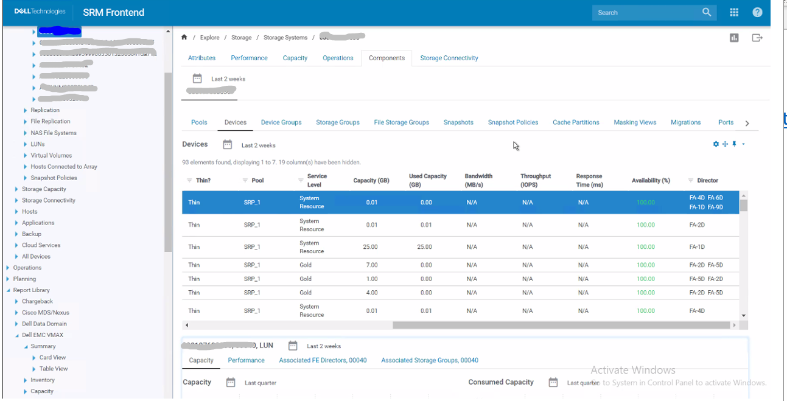
Task: Open the apps grid menu
Action: (x=734, y=12)
